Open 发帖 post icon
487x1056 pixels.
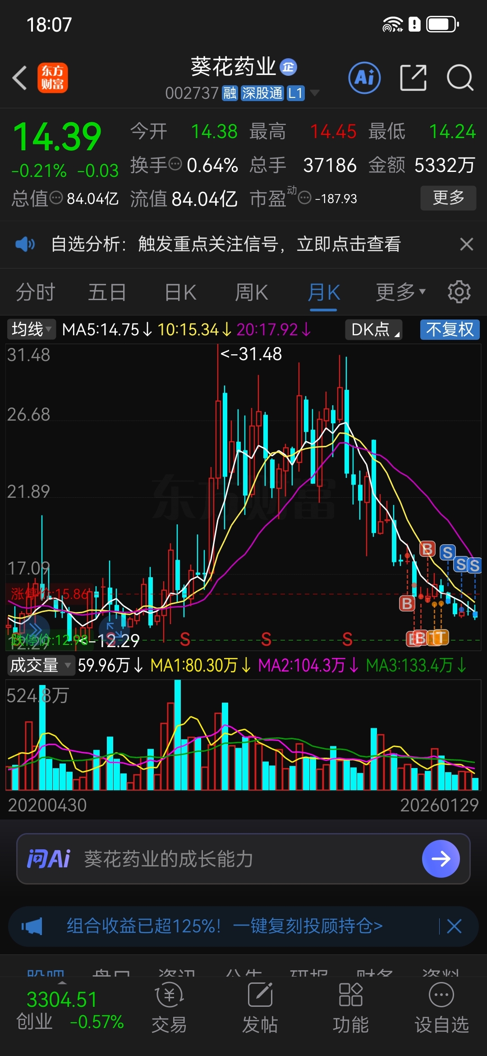(x=260, y=1009)
